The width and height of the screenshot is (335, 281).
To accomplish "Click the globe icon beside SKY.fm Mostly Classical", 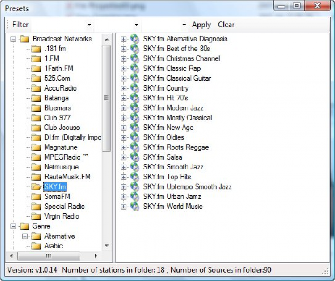I will click(x=135, y=118).
